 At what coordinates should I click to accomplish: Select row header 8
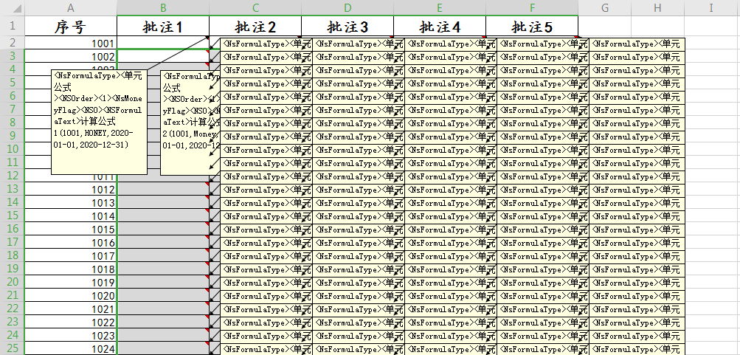(x=13, y=123)
